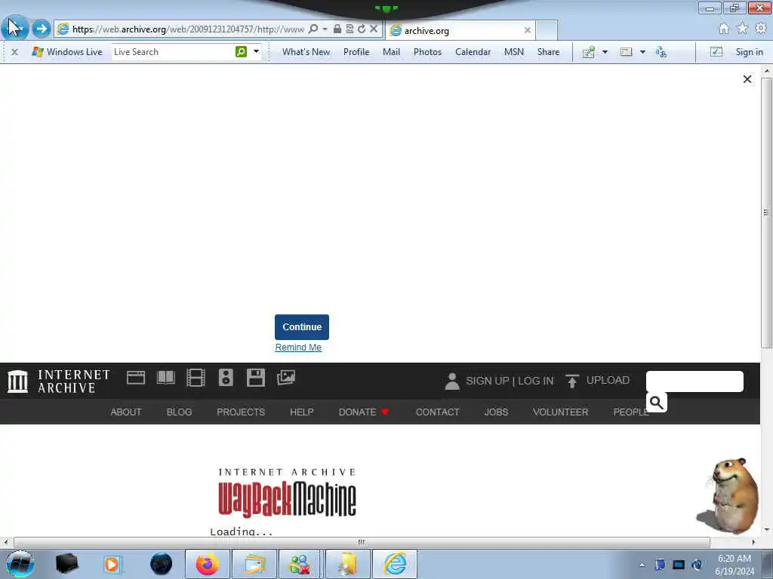Open Favorites star icon
Viewport: 773px width, 579px height.
point(743,29)
